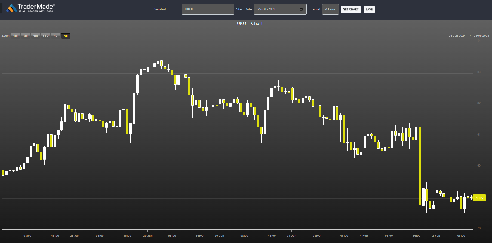Viewport: 492px width, 243px height.
Task: Click the Start Date label
Action: click(x=244, y=9)
